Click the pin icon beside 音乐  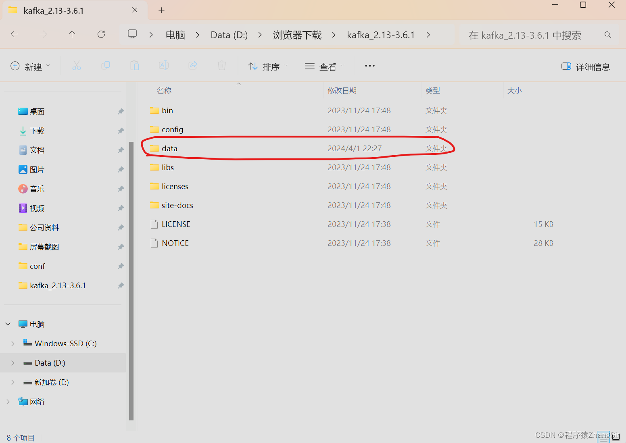coord(121,189)
